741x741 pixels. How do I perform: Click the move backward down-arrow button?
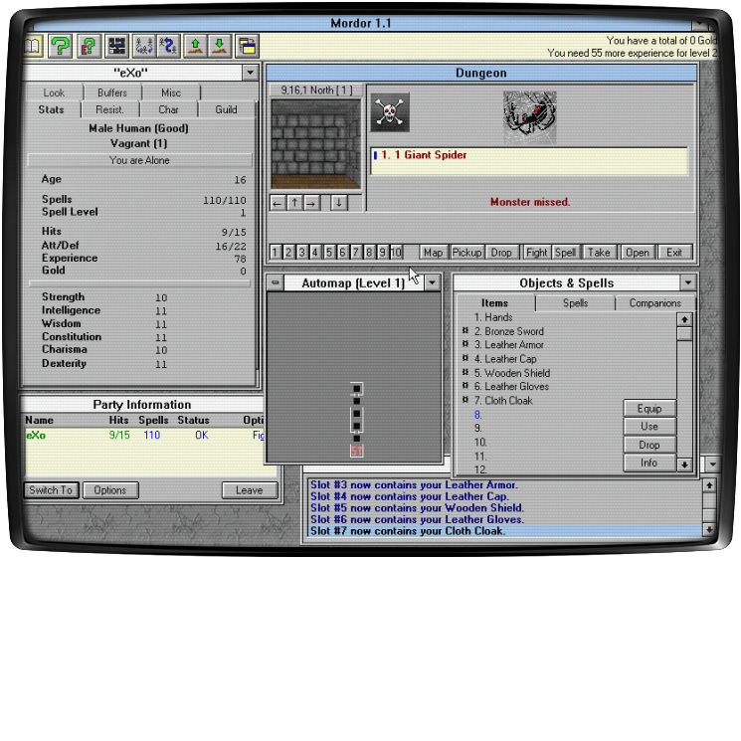pos(338,203)
